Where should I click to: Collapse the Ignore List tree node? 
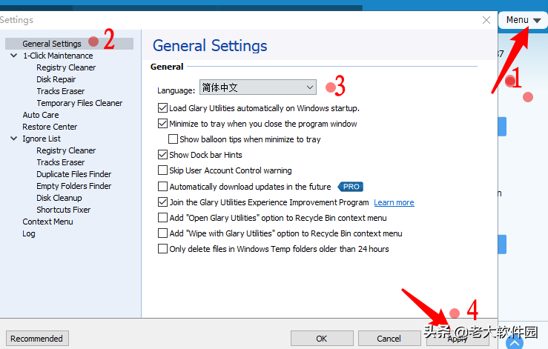tap(14, 139)
